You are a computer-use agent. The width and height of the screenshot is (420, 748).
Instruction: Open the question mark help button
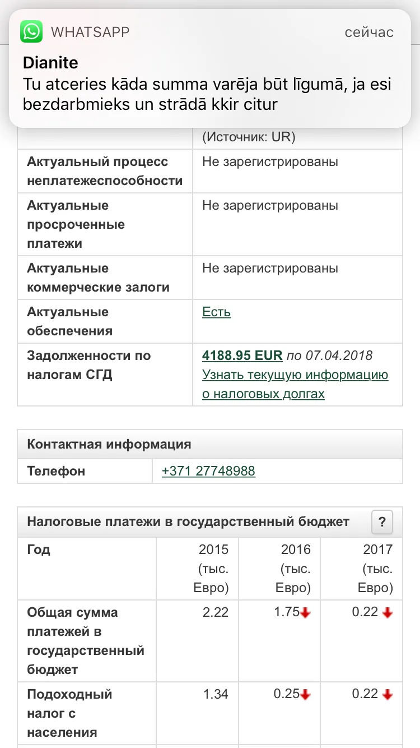coord(382,523)
